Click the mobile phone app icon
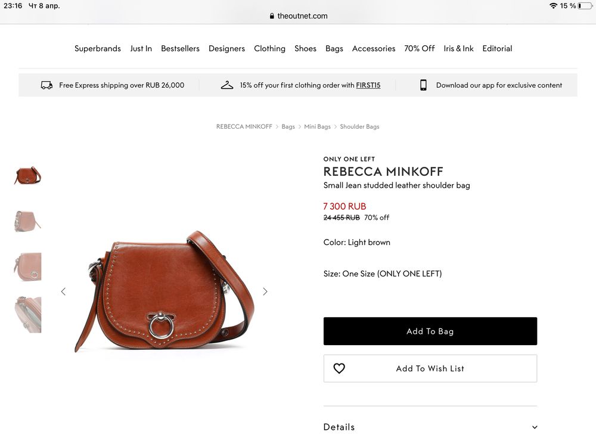596x447 pixels. click(423, 85)
